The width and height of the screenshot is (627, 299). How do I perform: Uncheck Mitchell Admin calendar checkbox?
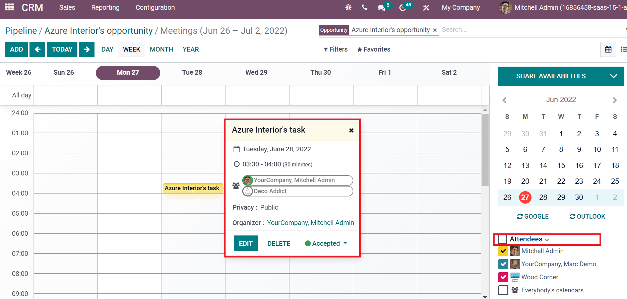[x=503, y=251]
